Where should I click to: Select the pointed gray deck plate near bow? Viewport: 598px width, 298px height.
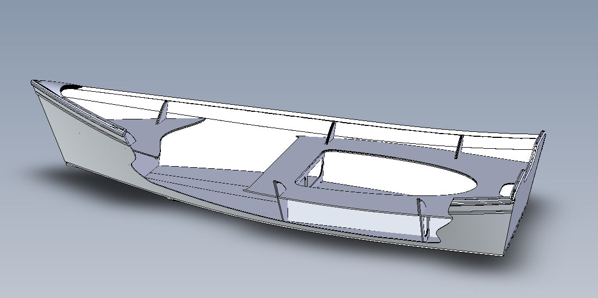(x=173, y=128)
